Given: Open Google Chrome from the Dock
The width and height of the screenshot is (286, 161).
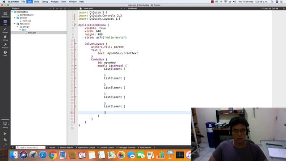Looking at the screenshot, I should tap(53, 155).
